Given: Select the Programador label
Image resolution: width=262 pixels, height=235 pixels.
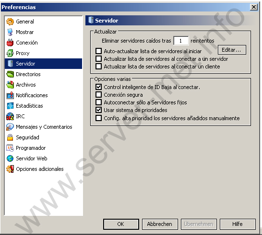Looking at the screenshot, I should [x=31, y=148].
